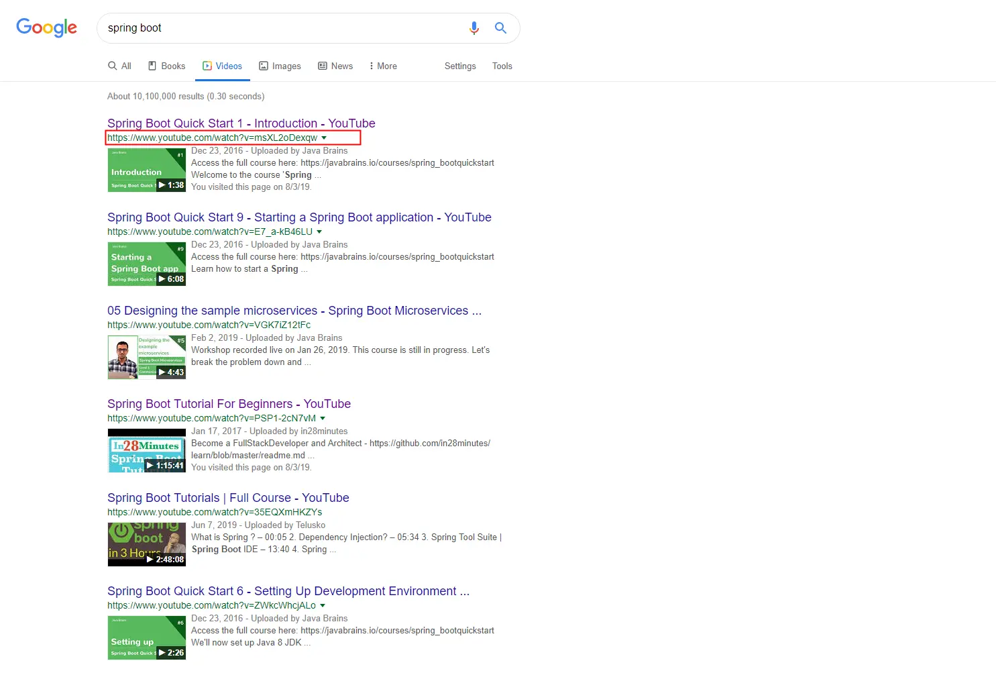The width and height of the screenshot is (996, 673).
Task: Expand URL dropdown arrow for the PSP1-2cN7vM result
Action: coord(323,418)
